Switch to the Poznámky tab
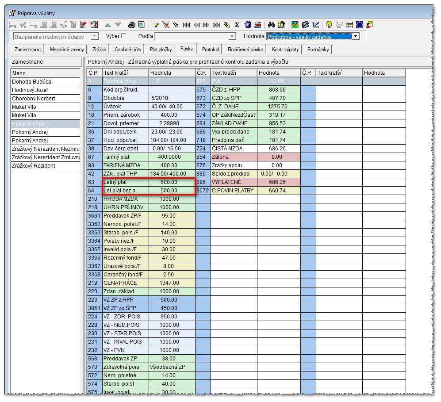 [318, 50]
